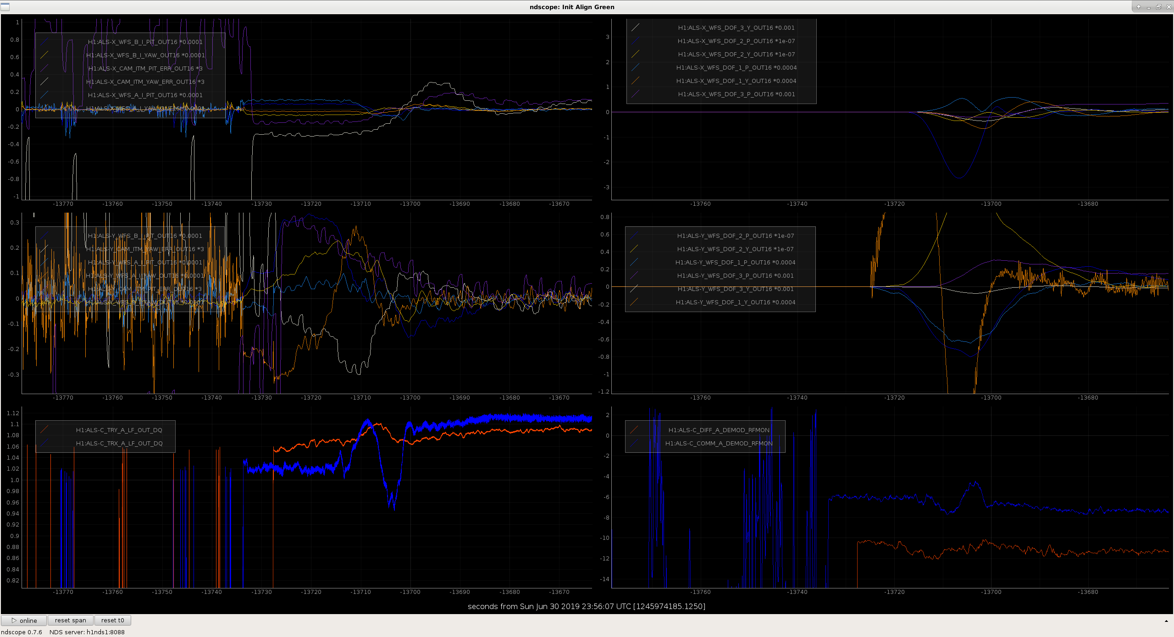Click legend label H1:ALS-X_WFS_DOF_2_P_OUT16 *1e-07
Image resolution: width=1174 pixels, height=637 pixels.
[x=737, y=41]
